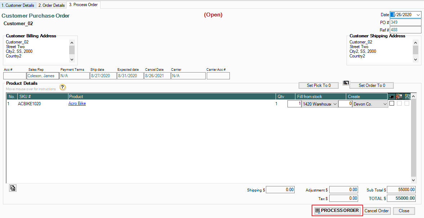Click the small grid icon between Set buttons

(346, 83)
